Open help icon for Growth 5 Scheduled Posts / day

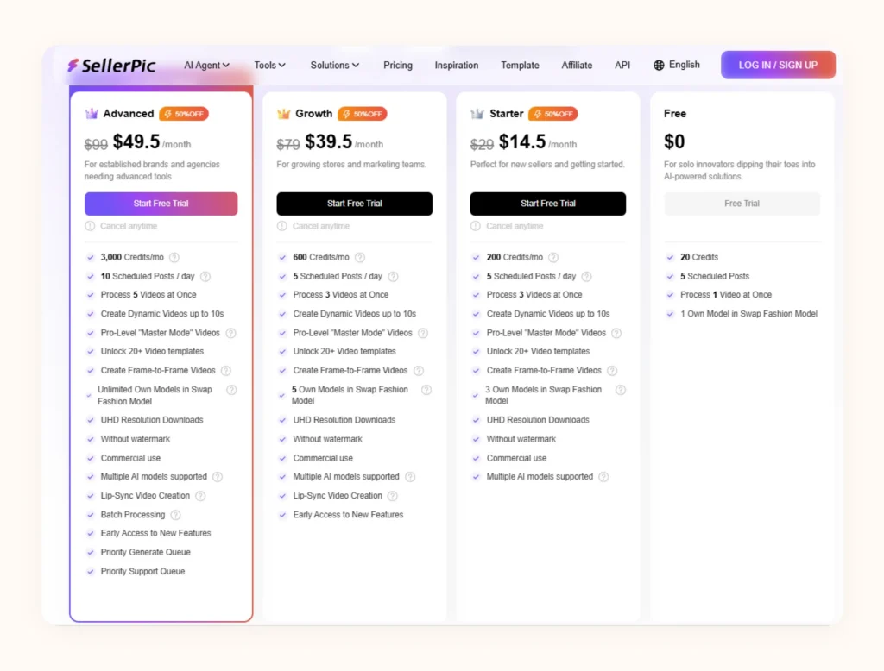(x=393, y=277)
